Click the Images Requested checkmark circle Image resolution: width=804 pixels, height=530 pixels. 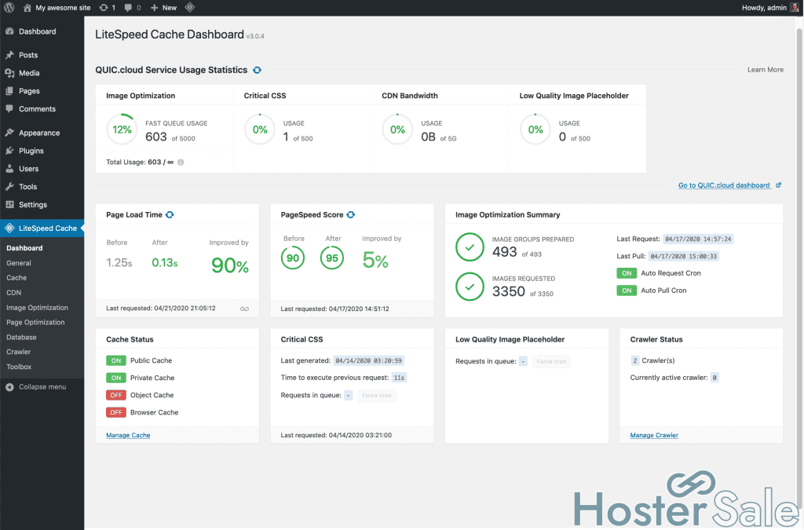tap(470, 287)
